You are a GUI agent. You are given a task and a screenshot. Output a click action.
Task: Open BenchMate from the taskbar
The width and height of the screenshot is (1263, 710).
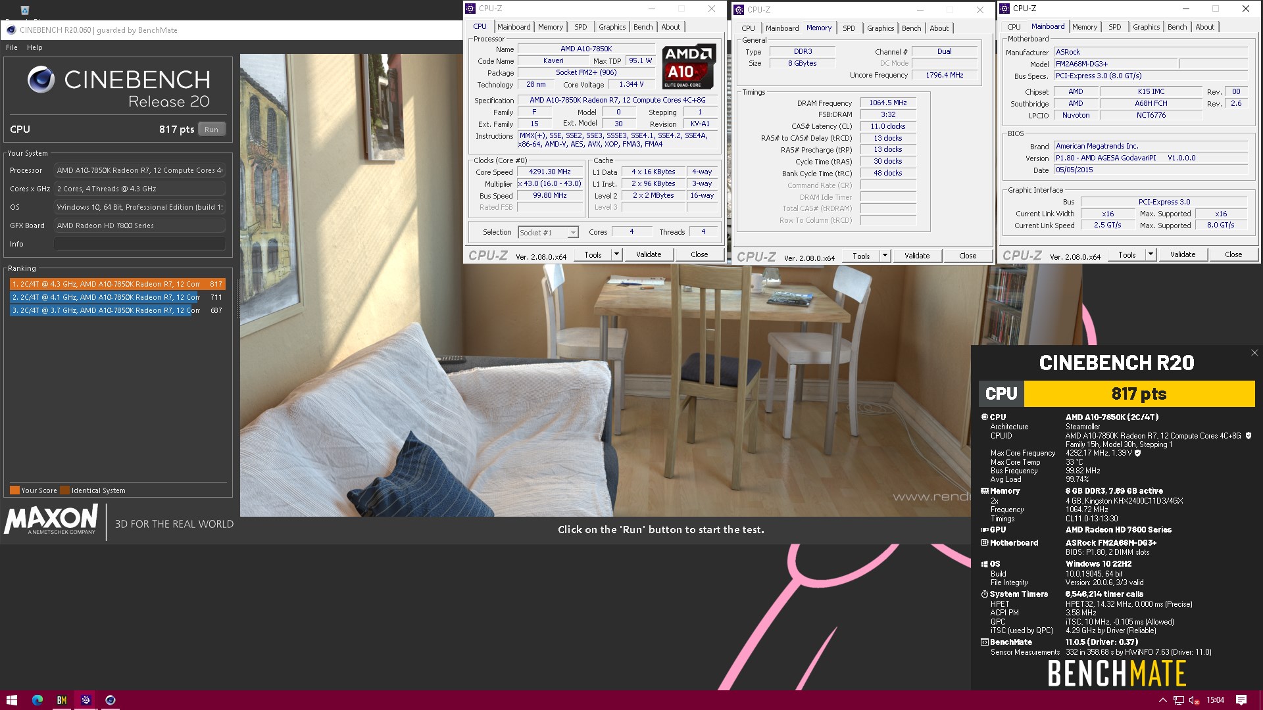point(61,700)
